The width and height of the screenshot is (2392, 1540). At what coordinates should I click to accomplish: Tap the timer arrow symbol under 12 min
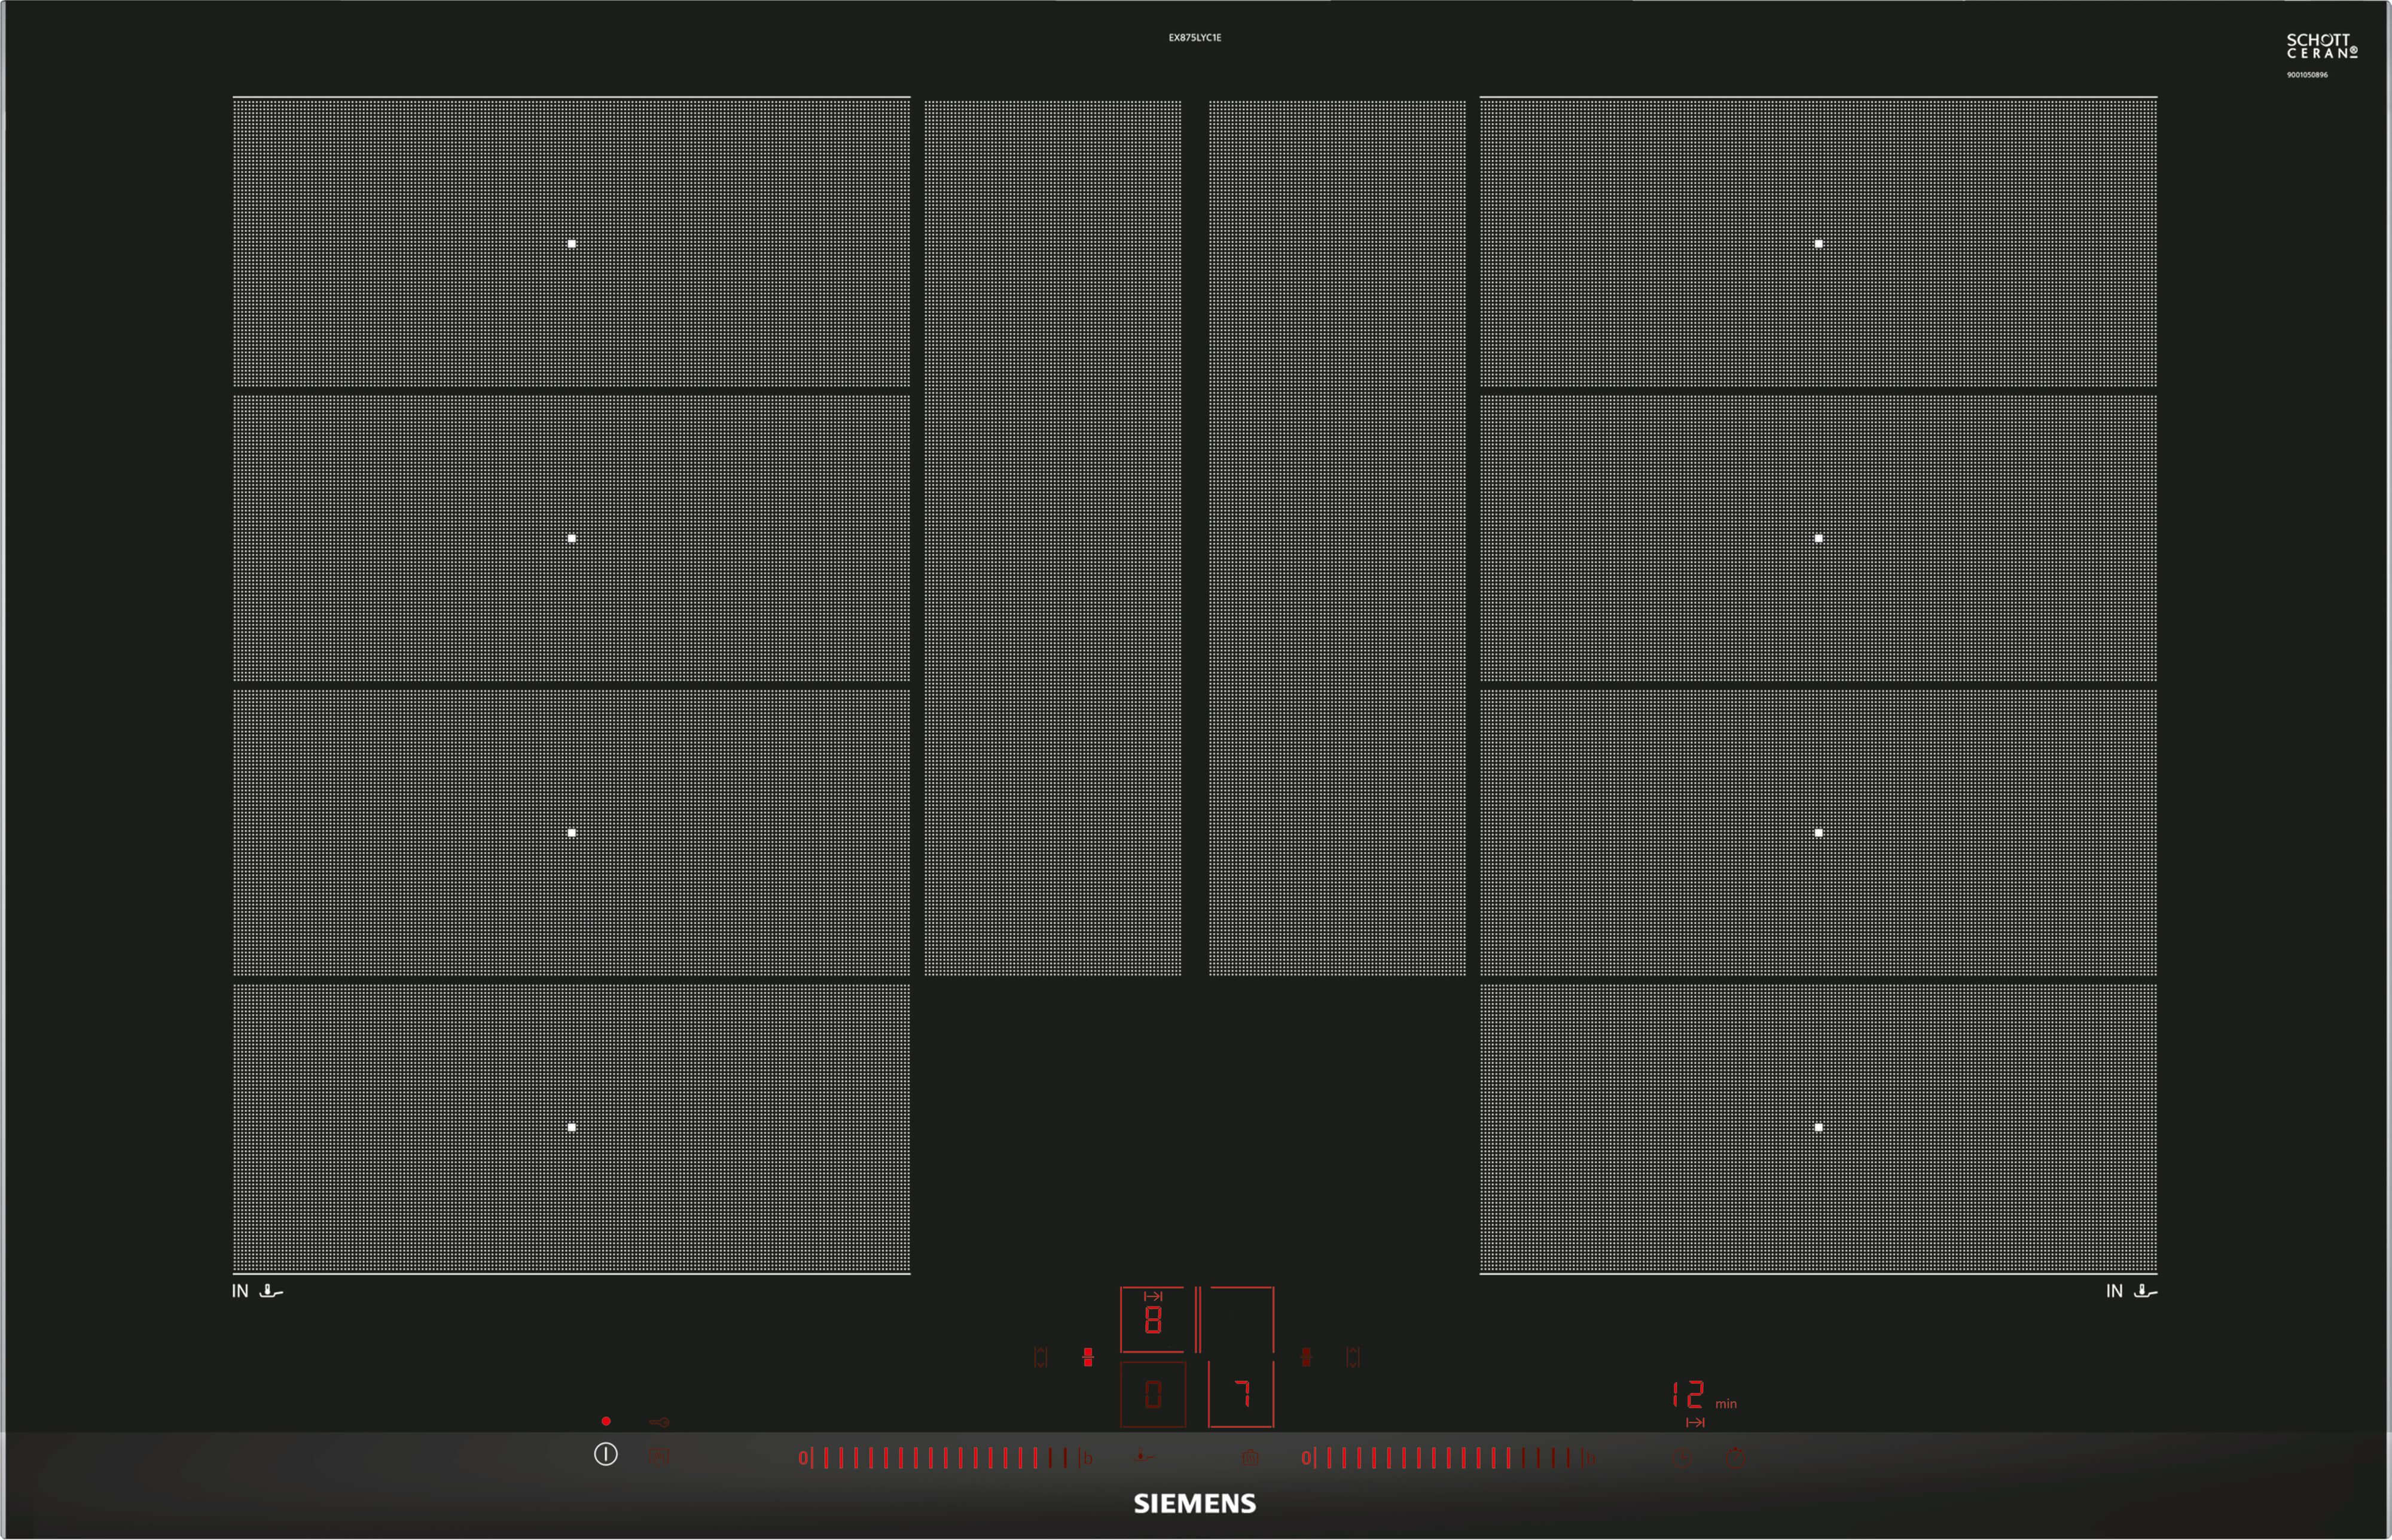pos(1695,1422)
